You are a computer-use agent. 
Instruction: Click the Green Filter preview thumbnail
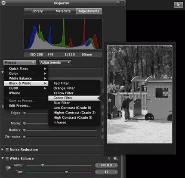(x=140, y=94)
